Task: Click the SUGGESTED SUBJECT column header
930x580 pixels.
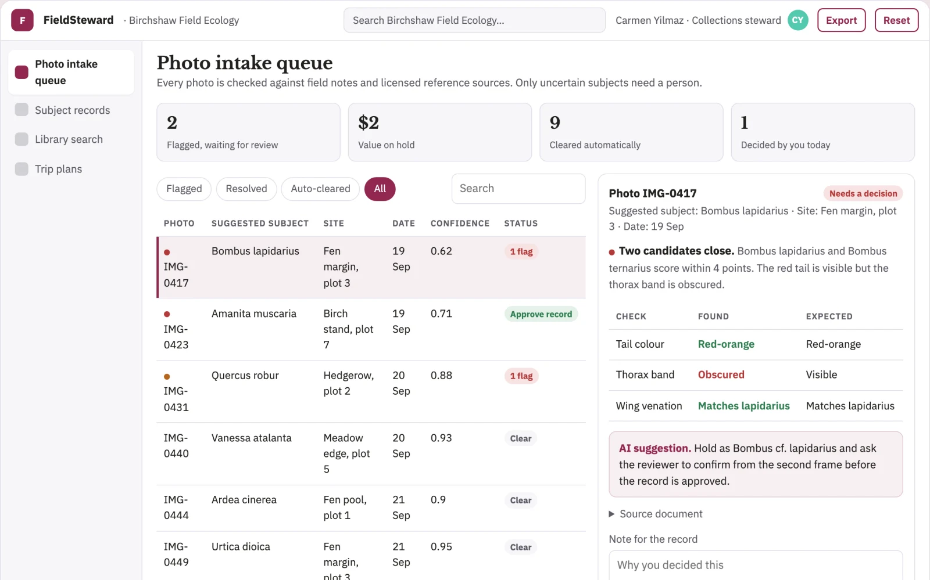Action: [x=260, y=224]
